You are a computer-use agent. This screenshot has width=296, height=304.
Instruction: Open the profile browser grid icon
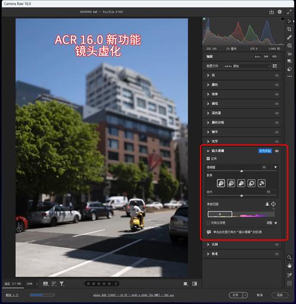275,66
